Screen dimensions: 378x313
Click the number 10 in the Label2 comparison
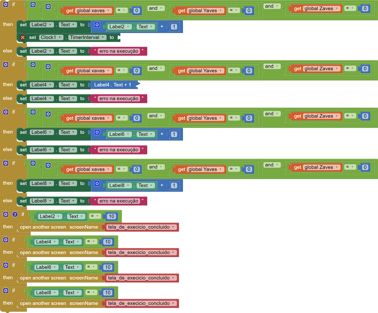(111, 216)
